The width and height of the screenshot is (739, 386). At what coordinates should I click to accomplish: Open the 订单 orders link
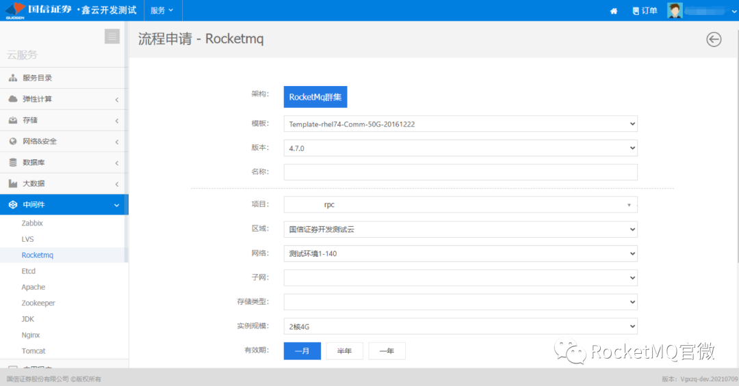pyautogui.click(x=645, y=11)
